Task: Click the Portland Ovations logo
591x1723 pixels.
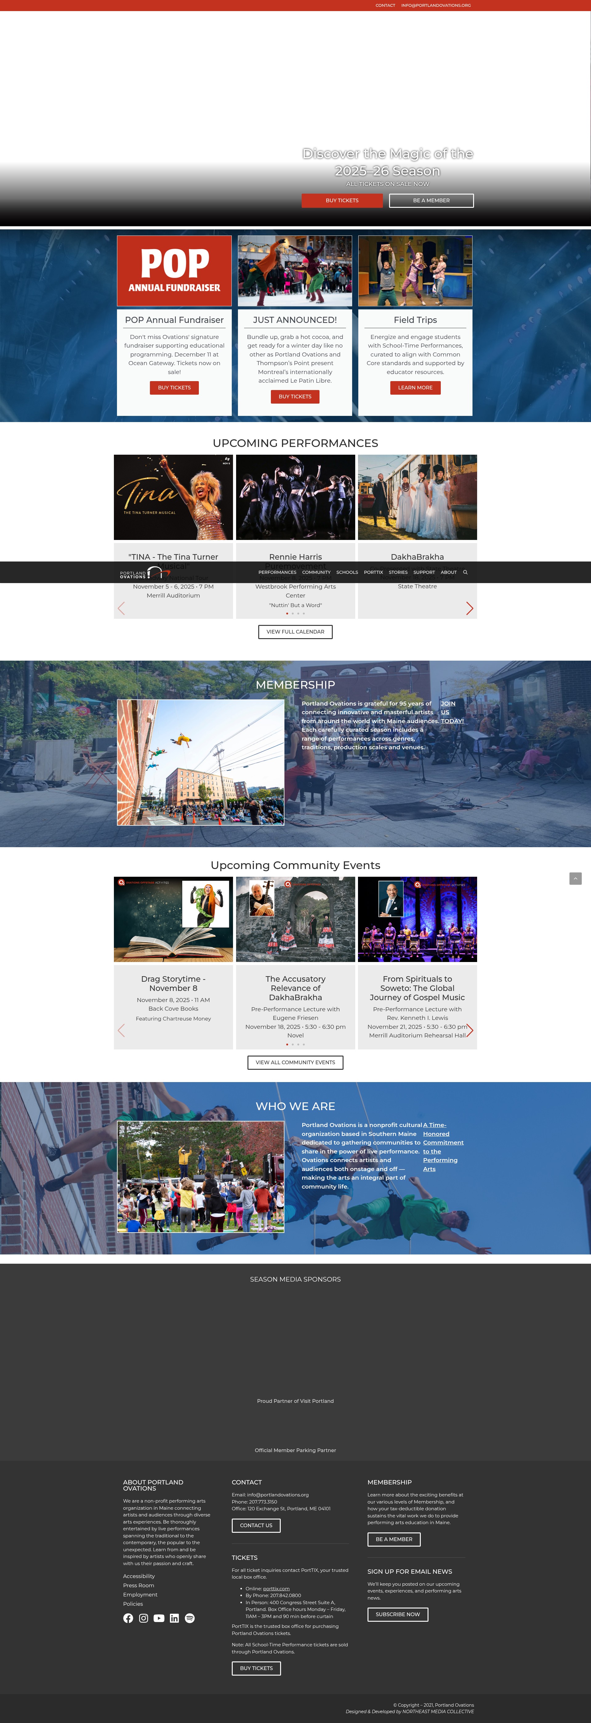Action: pyautogui.click(x=145, y=573)
